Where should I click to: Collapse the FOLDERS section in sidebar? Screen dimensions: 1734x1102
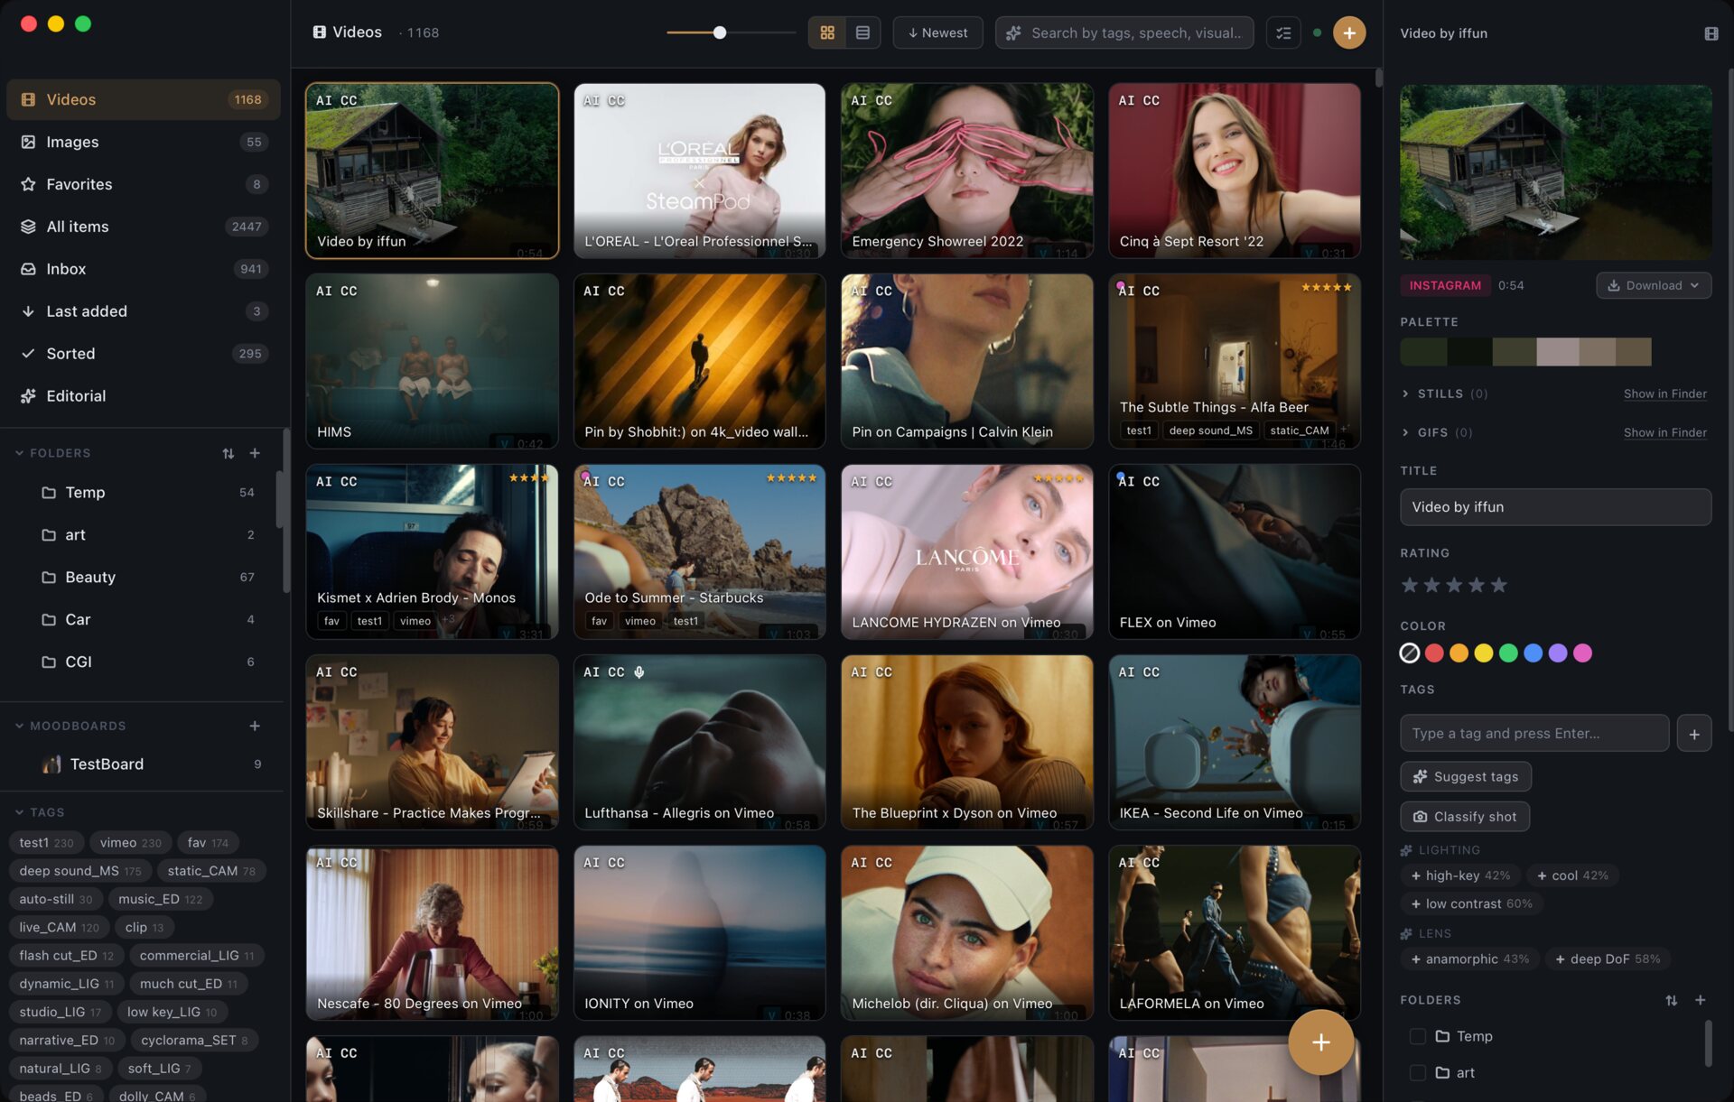point(53,453)
